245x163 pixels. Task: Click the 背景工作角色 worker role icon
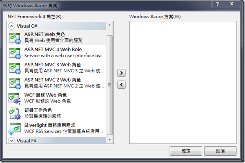(15, 114)
